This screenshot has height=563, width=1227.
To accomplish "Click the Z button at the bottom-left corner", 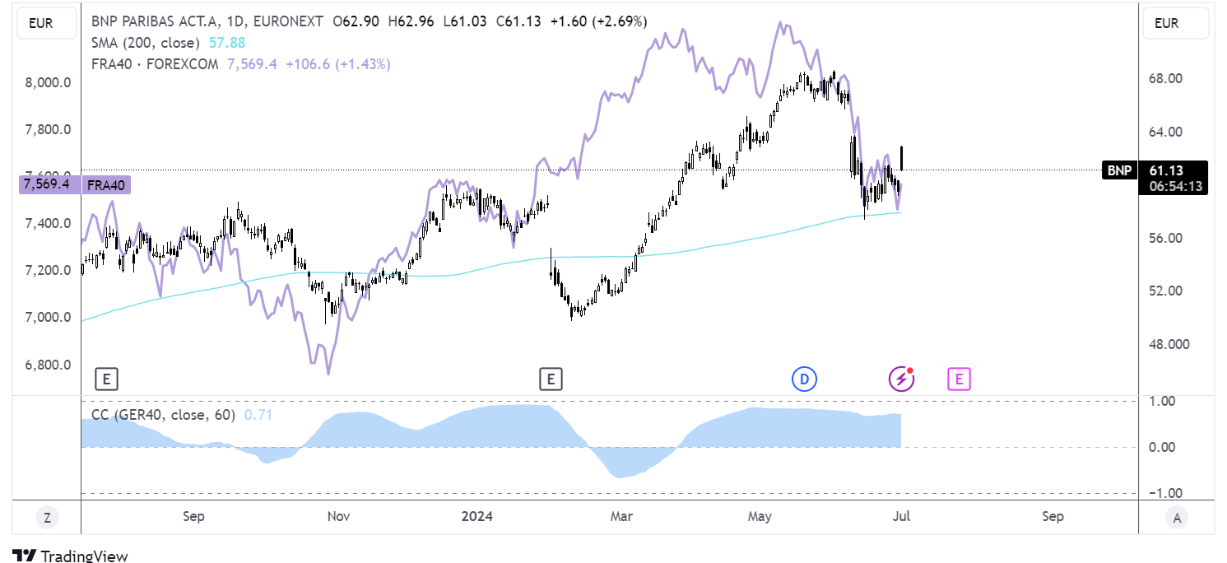I will [x=47, y=518].
